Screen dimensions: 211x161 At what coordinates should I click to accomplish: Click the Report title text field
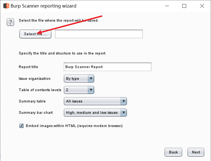[108, 67]
